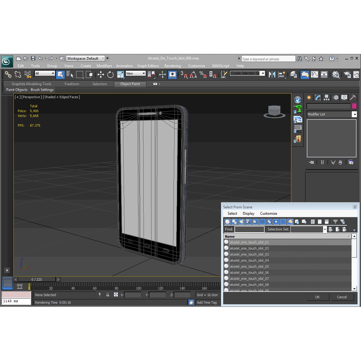Click the Find input field in dialog
361x361 pixels.
point(249,229)
